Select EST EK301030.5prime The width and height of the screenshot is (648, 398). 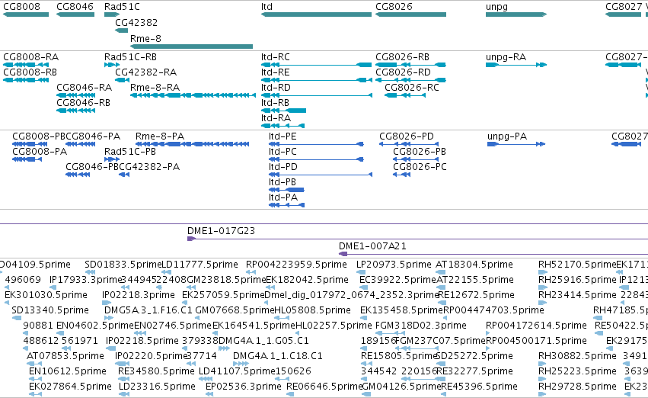coord(46,295)
